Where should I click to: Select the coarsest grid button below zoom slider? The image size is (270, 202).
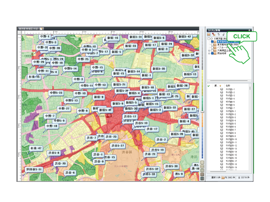[202, 162]
